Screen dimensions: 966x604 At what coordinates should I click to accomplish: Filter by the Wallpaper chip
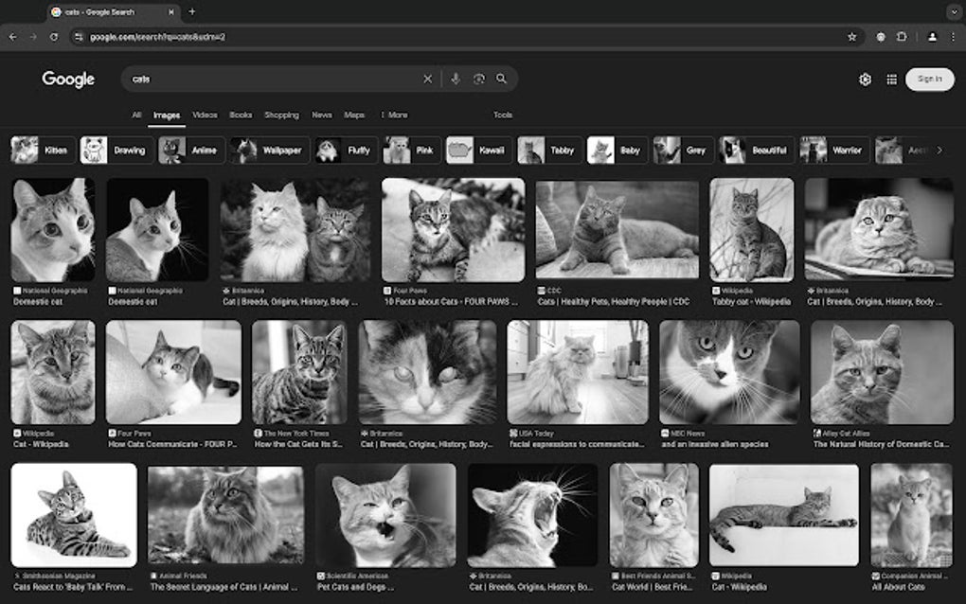tap(269, 151)
